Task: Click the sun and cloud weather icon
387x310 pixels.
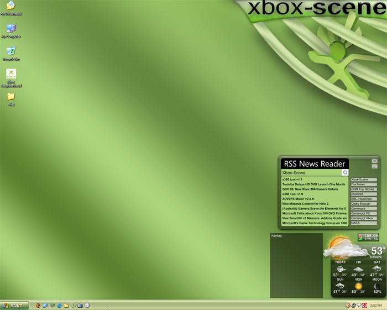Action: point(344,249)
